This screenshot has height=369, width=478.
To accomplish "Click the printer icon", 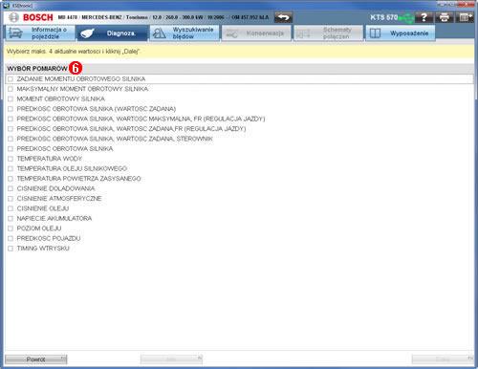I will coord(445,17).
